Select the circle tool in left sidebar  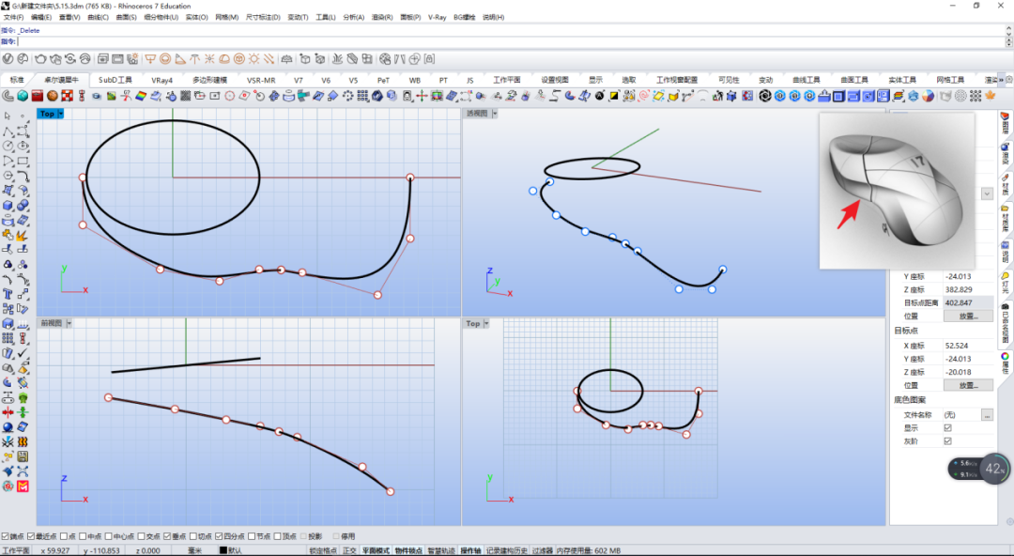click(x=8, y=147)
